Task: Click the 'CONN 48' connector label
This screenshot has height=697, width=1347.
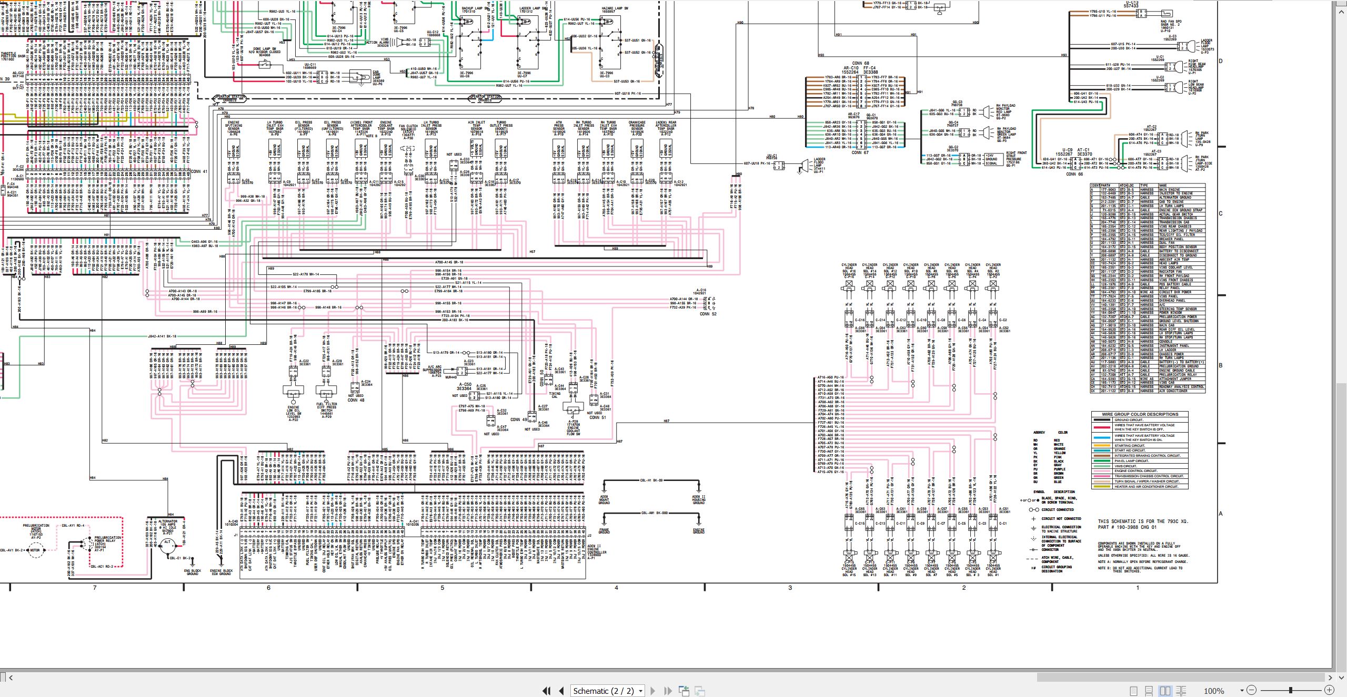Action: 356,400
